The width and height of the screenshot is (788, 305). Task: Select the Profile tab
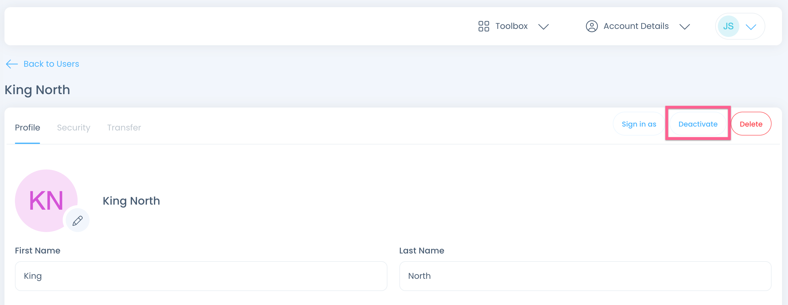pos(27,127)
